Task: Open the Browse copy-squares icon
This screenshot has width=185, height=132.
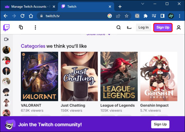Action: pyautogui.click(x=21, y=27)
